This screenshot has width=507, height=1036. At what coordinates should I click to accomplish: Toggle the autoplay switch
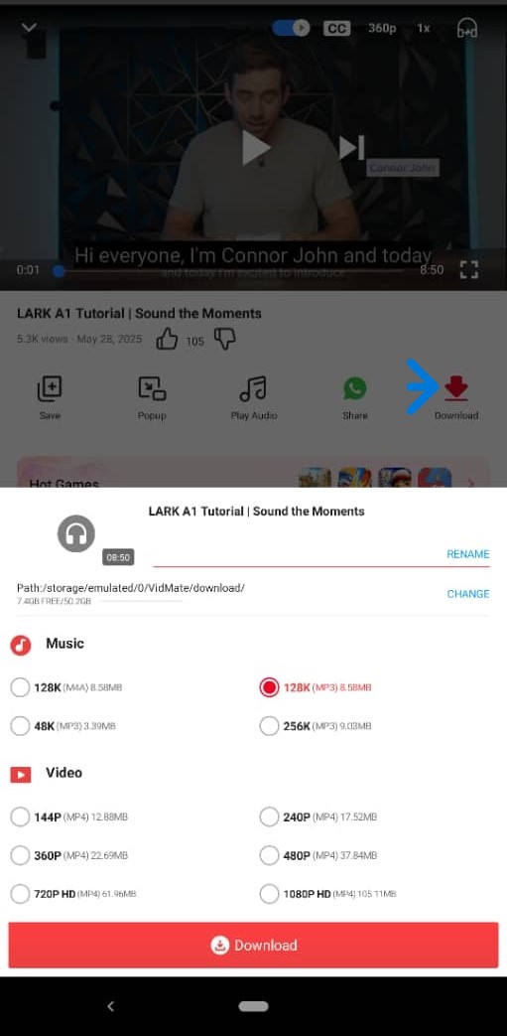[291, 28]
